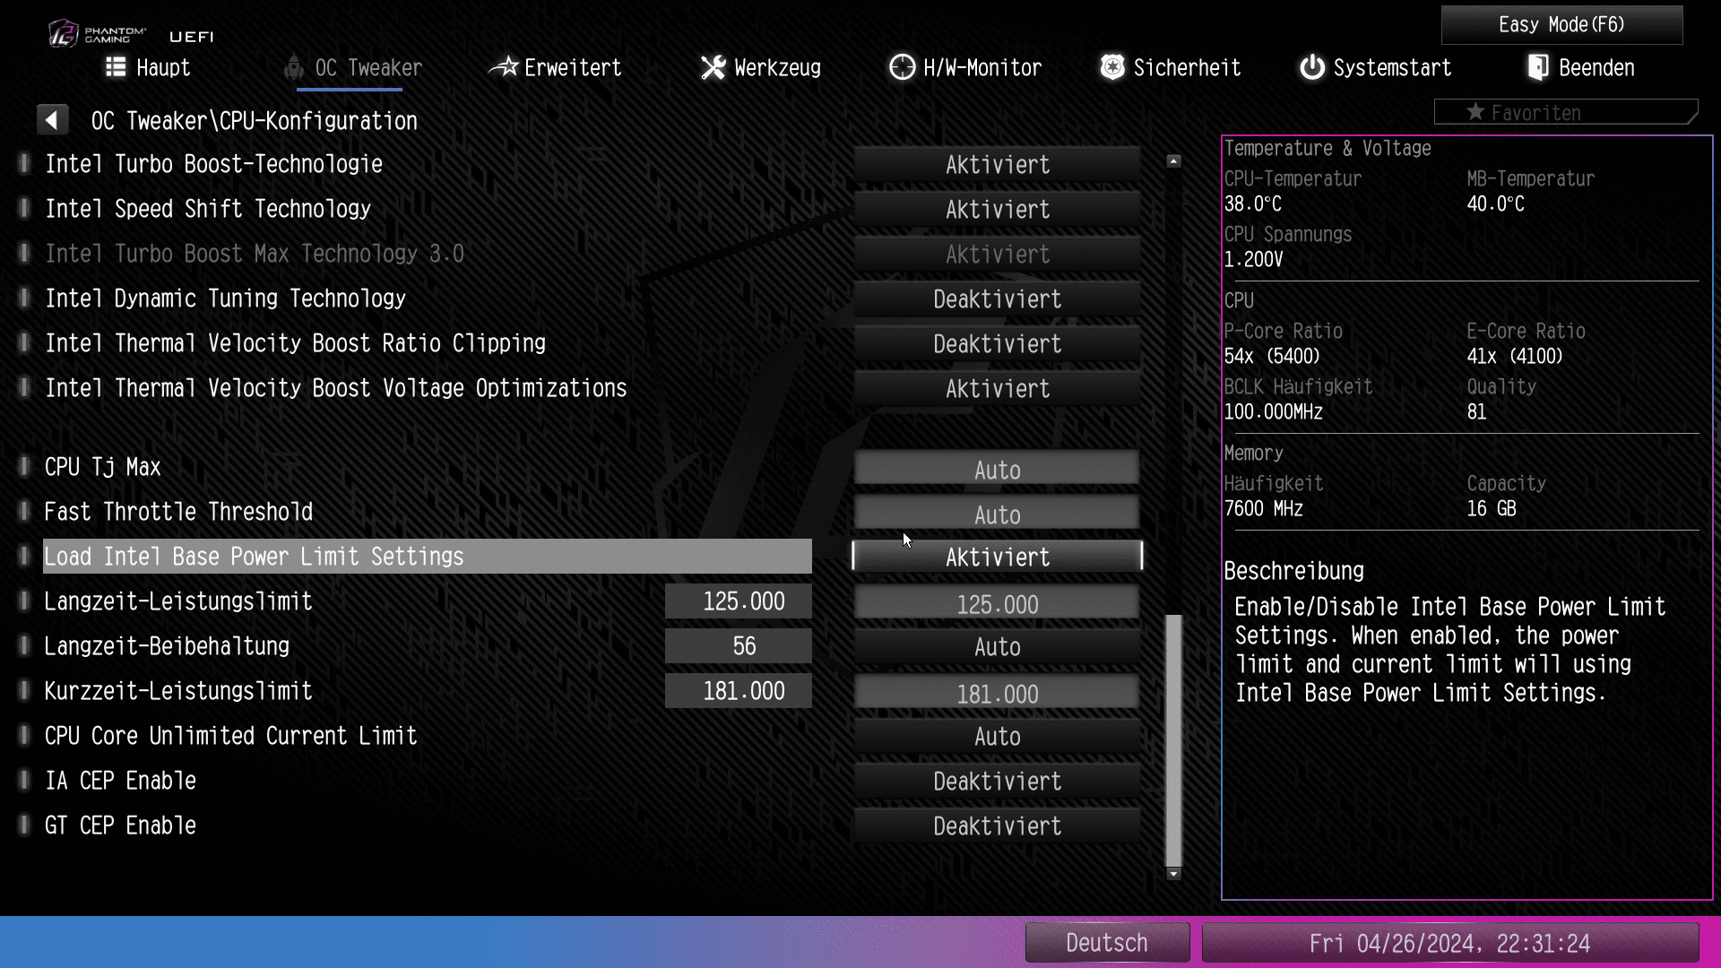Select Intel Dynamic Tuning Technology label

point(226,298)
